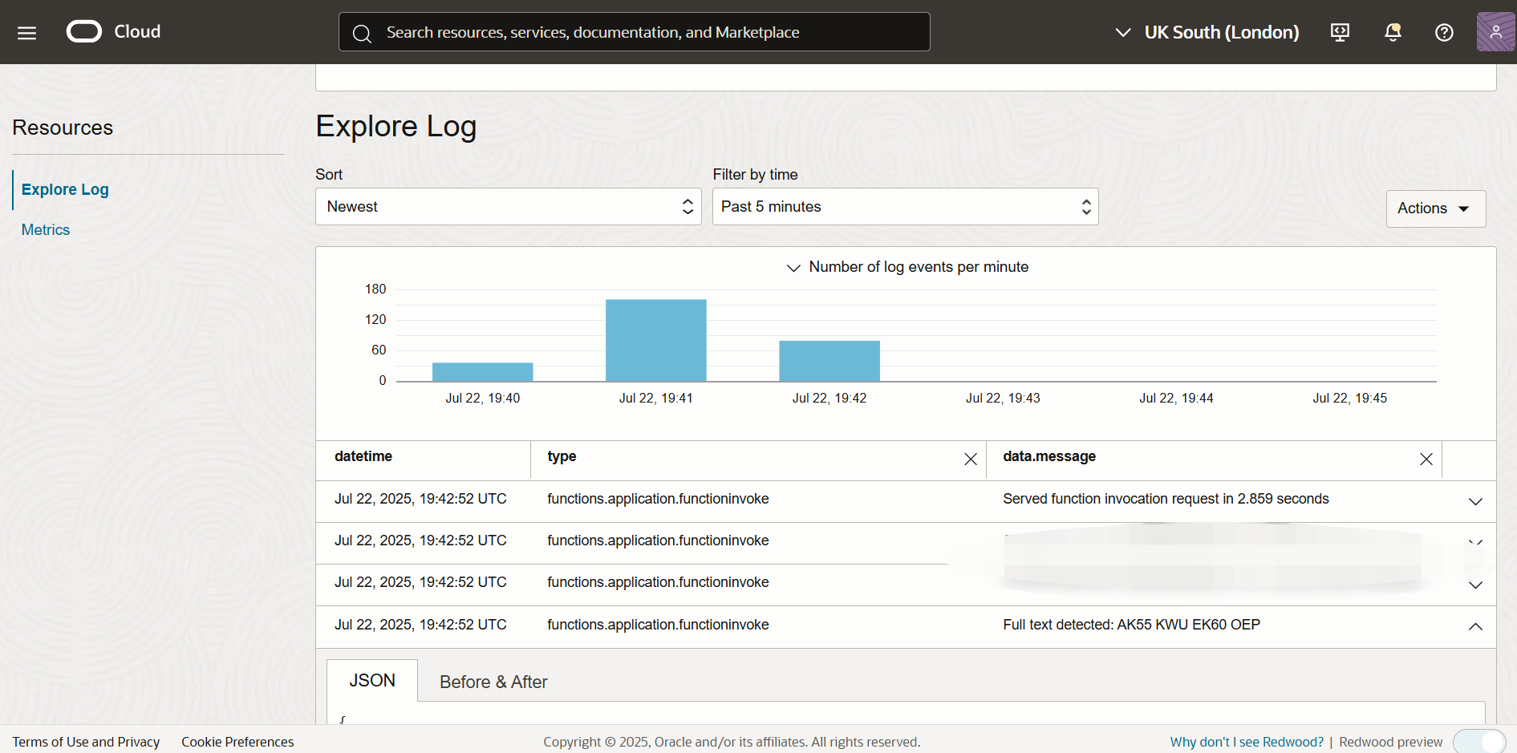The width and height of the screenshot is (1517, 753).
Task: Click the datetime cell of the 'Served function invocation' row
Action: click(420, 499)
